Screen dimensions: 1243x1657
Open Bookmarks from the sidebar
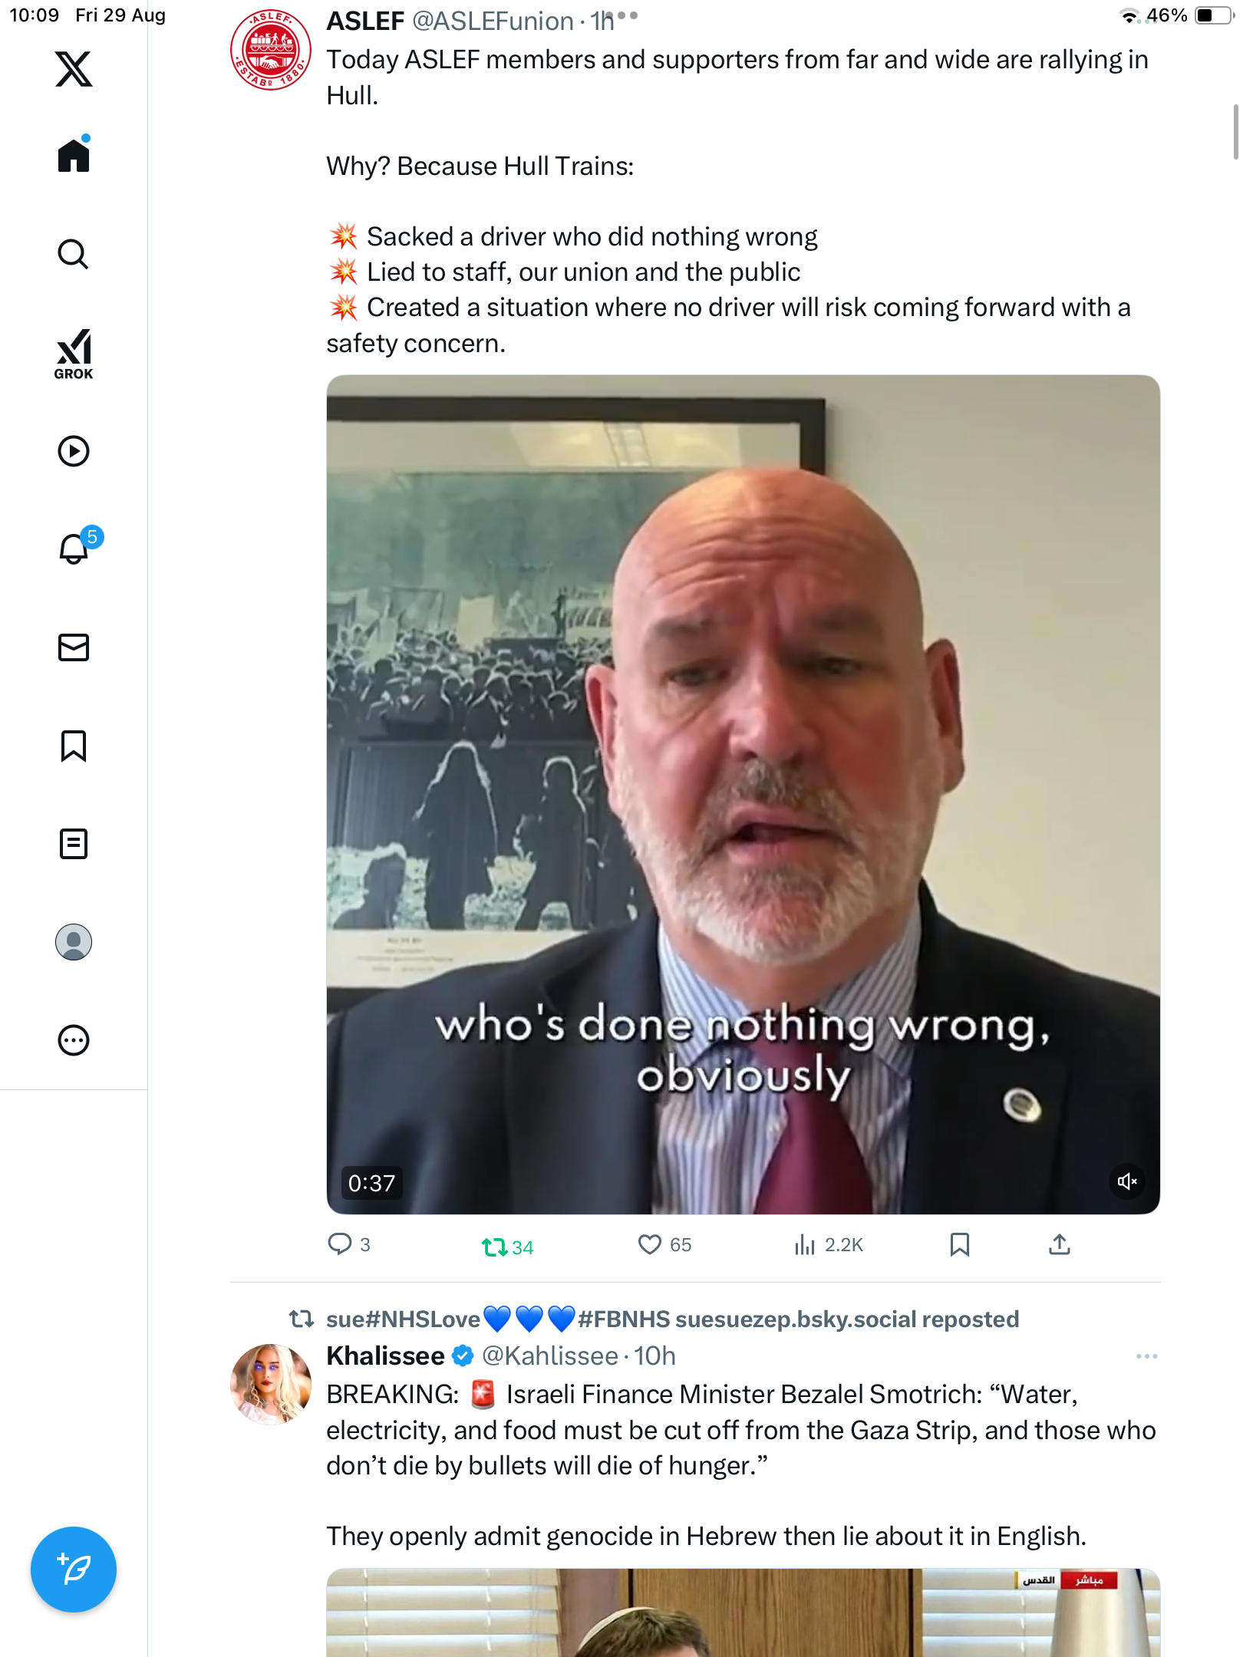point(74,746)
